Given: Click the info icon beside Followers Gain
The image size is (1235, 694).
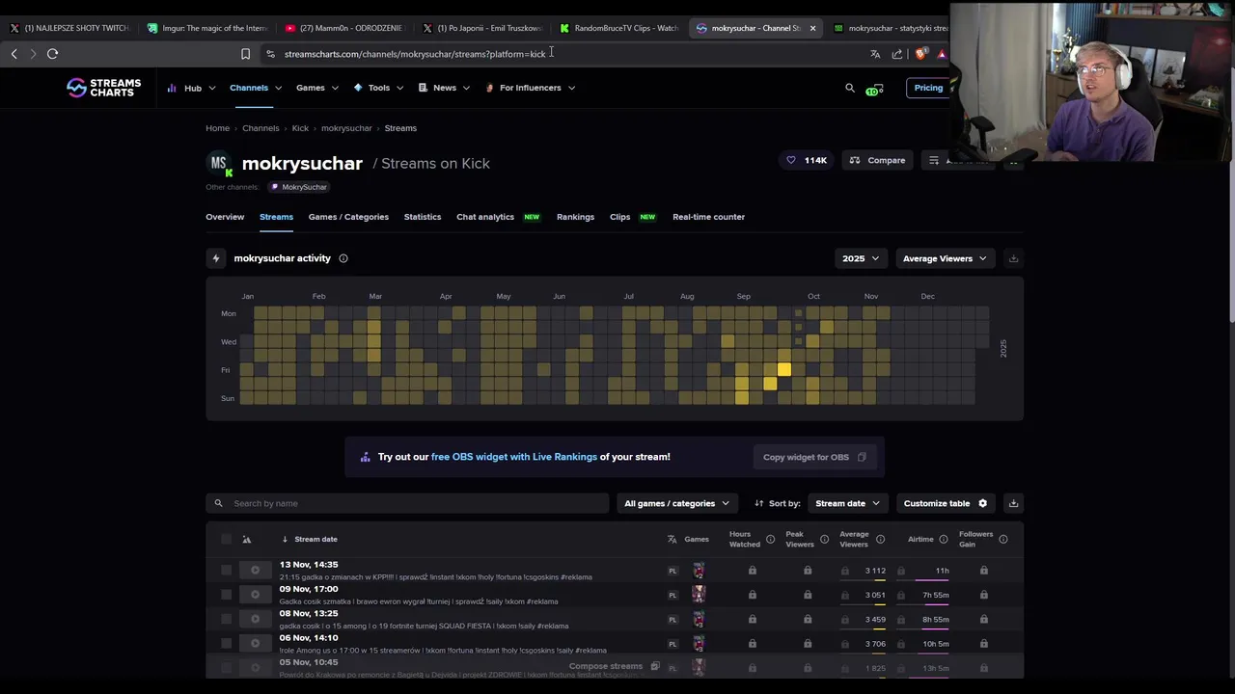Looking at the screenshot, I should click(1003, 540).
